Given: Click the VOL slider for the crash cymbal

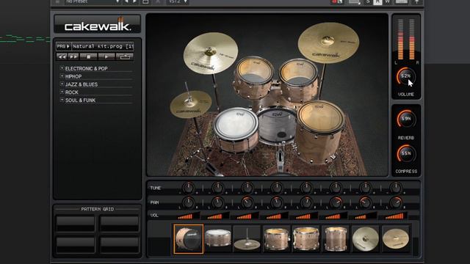Looking at the screenshot, I should pos(365,216).
